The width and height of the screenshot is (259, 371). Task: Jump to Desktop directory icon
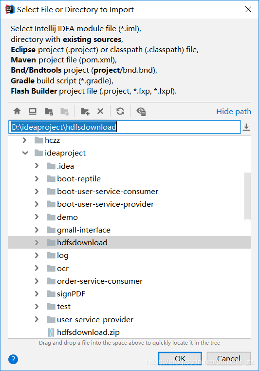click(x=33, y=111)
